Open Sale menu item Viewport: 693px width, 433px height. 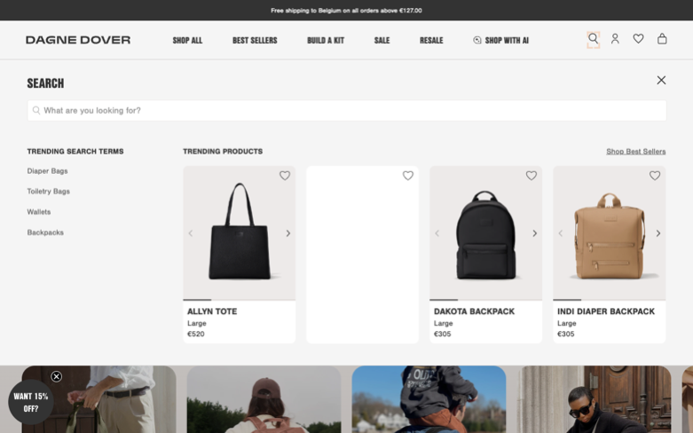(382, 40)
